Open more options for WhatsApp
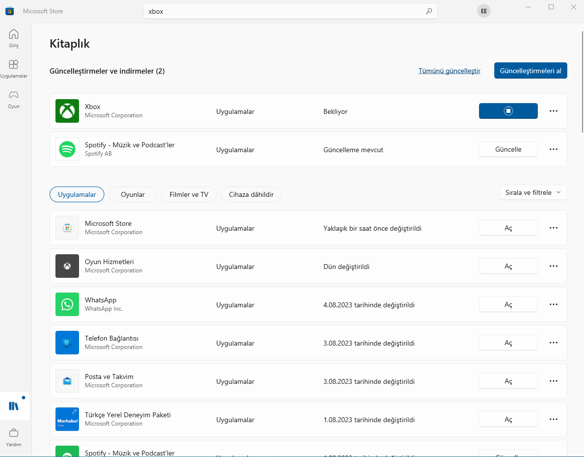The width and height of the screenshot is (584, 457). 554,305
